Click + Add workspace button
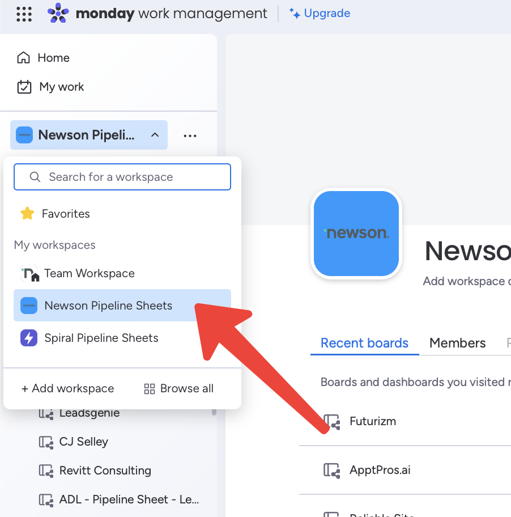 (67, 388)
